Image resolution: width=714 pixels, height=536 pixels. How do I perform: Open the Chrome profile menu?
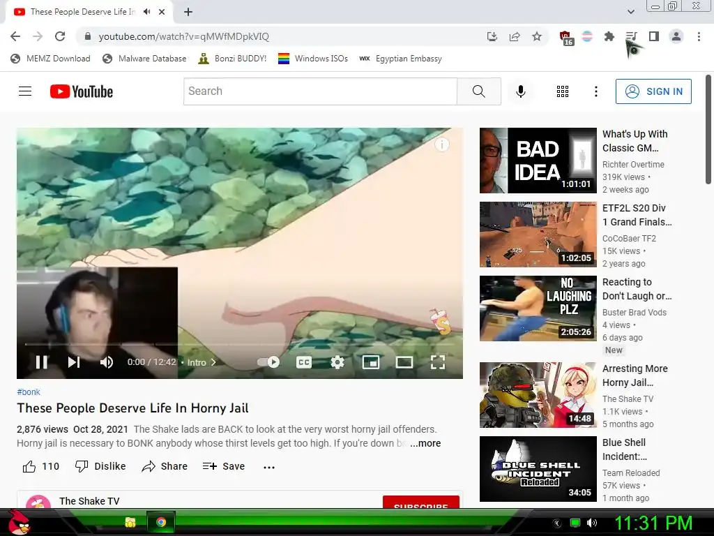676,36
